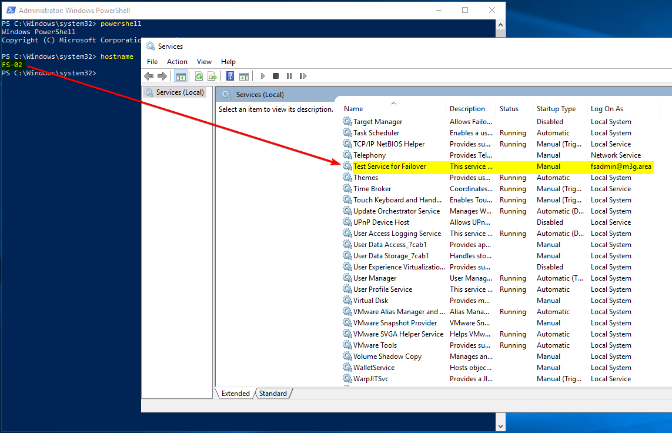Click FS-02 hostname output in PowerShell

[x=12, y=65]
